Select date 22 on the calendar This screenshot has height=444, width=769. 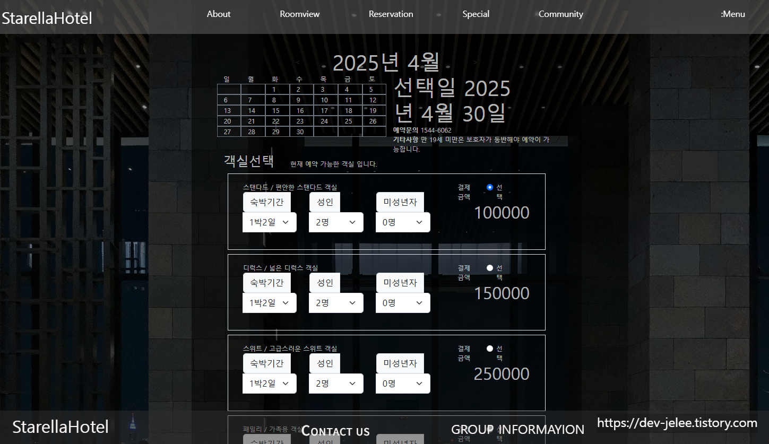[x=278, y=121]
